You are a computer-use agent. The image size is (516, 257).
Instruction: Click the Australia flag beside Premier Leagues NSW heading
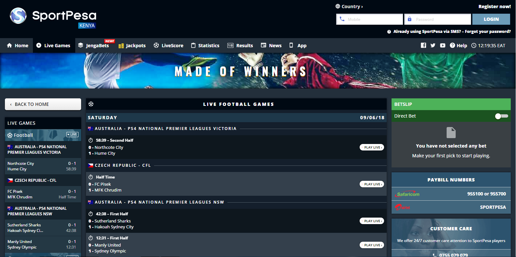point(91,202)
